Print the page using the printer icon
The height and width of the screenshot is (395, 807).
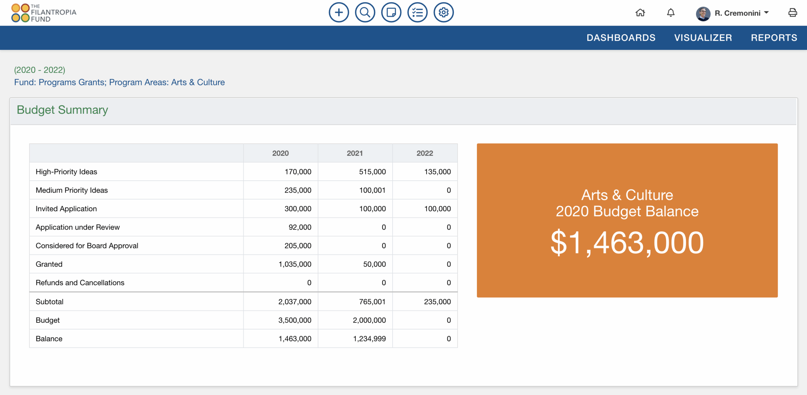pyautogui.click(x=792, y=13)
